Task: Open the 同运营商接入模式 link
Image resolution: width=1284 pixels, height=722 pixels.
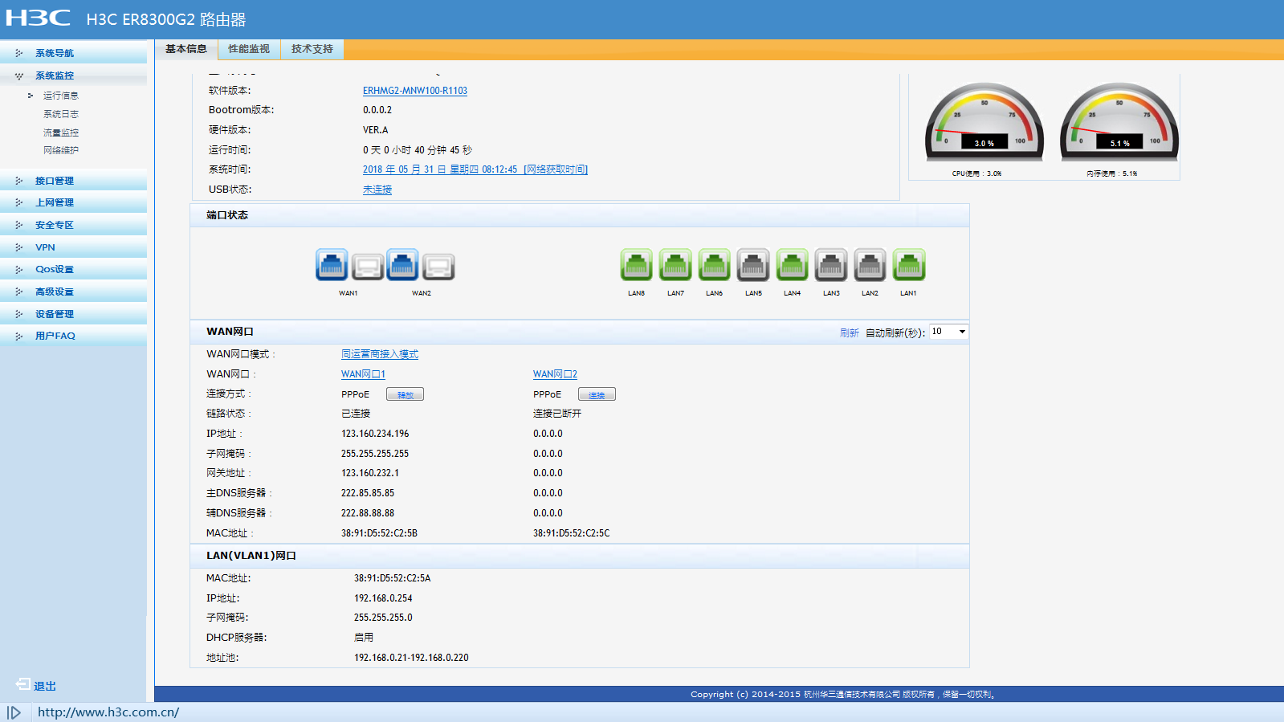Action: pyautogui.click(x=380, y=354)
